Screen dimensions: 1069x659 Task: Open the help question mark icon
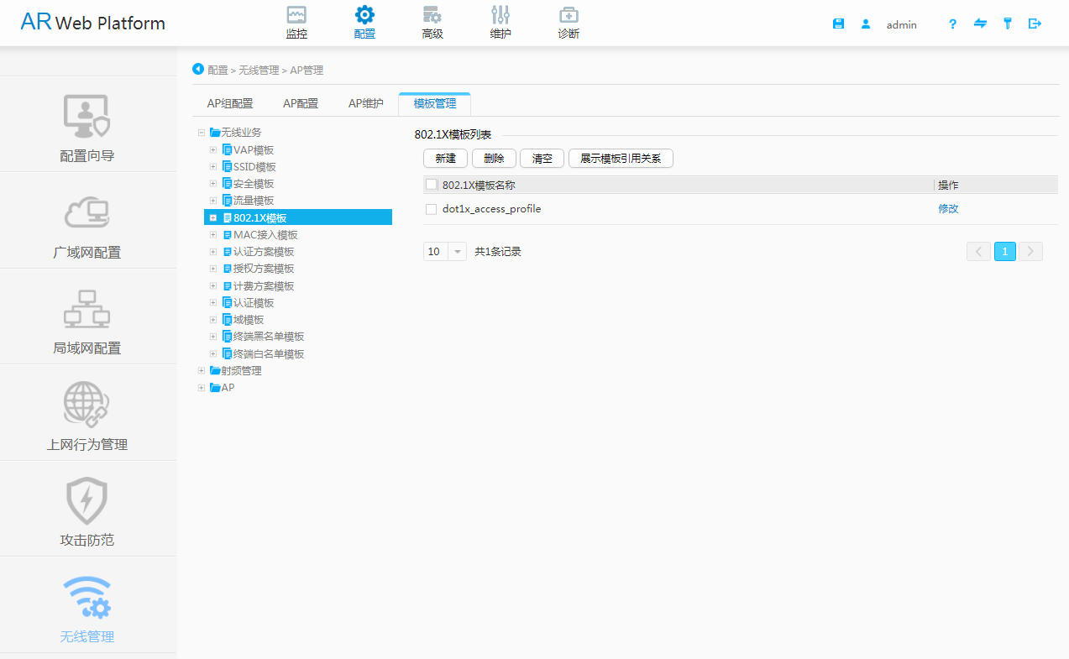pyautogui.click(x=951, y=24)
